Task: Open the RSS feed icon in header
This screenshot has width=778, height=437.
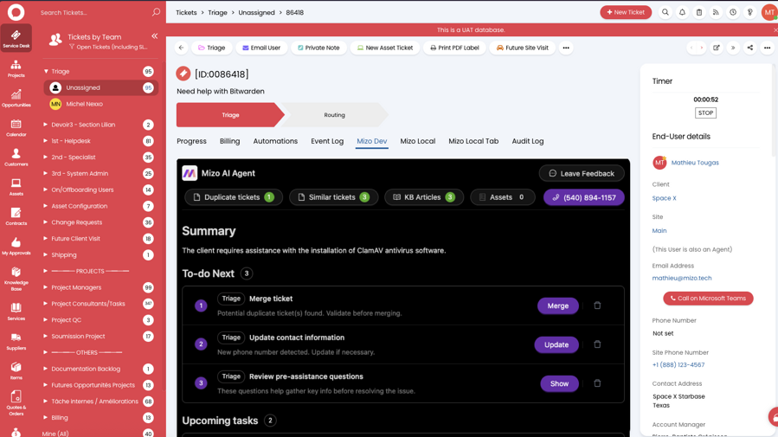Action: tap(716, 12)
